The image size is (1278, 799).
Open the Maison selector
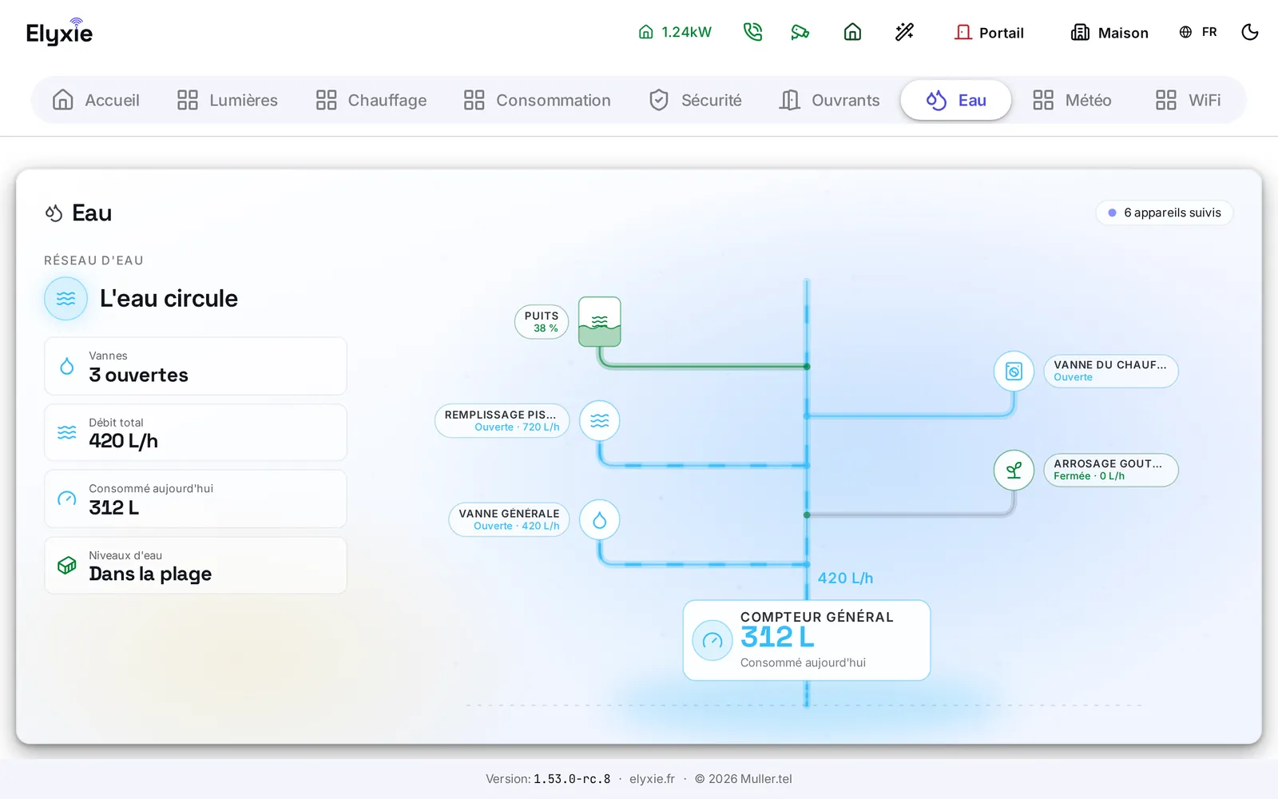coord(1109,33)
